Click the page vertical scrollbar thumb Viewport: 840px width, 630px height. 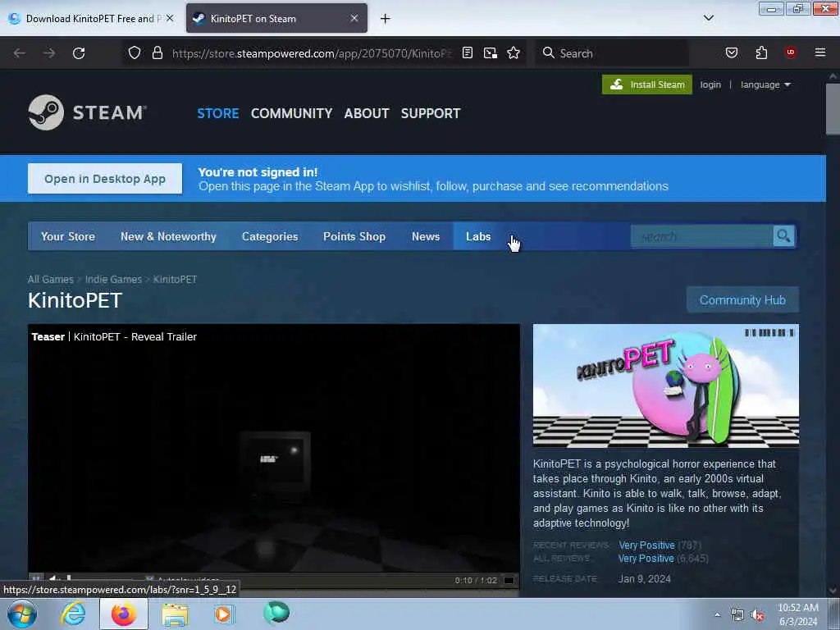[833, 109]
